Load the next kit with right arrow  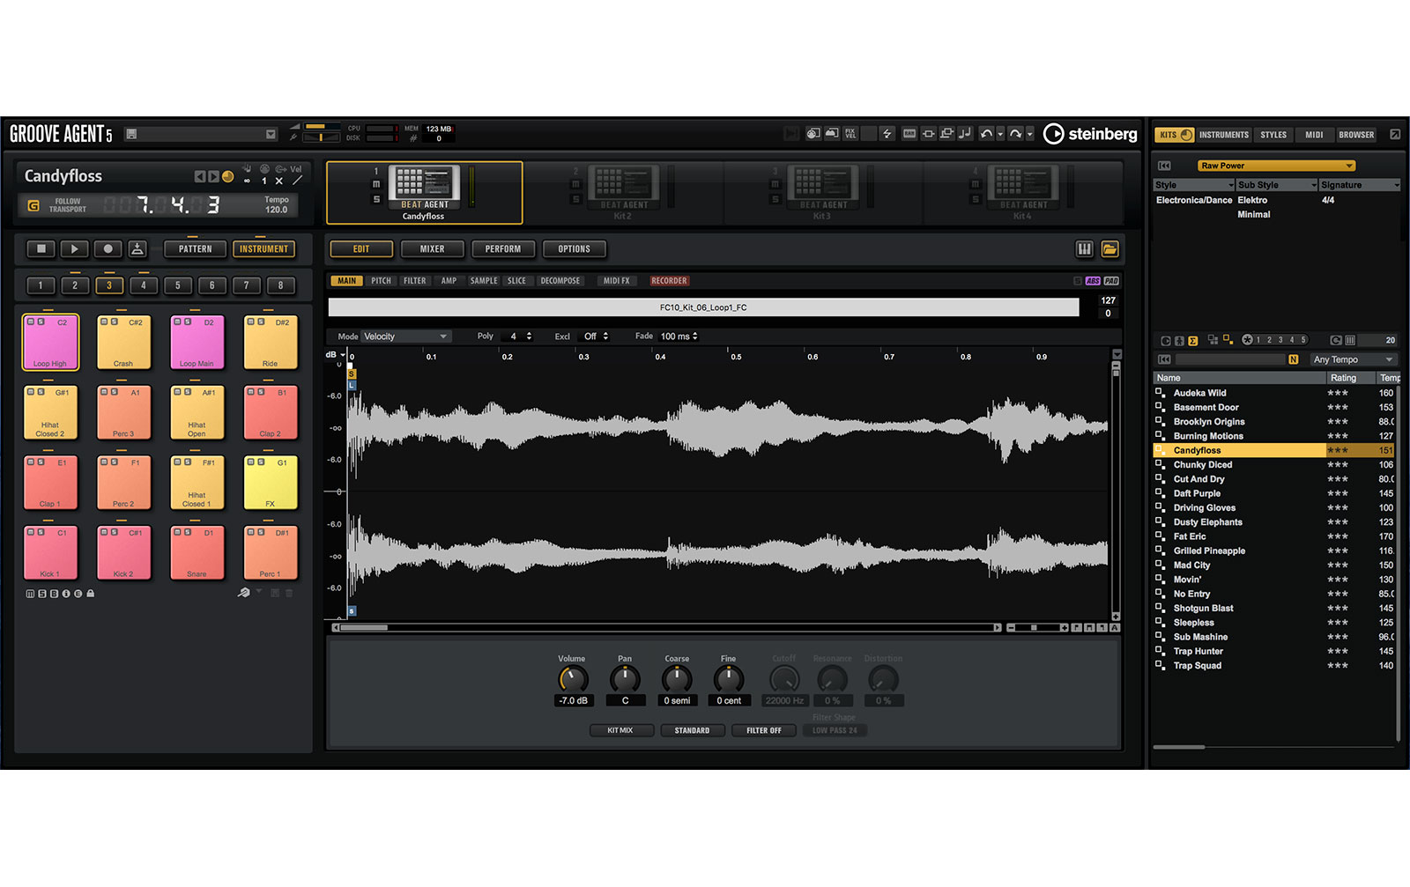[213, 176]
